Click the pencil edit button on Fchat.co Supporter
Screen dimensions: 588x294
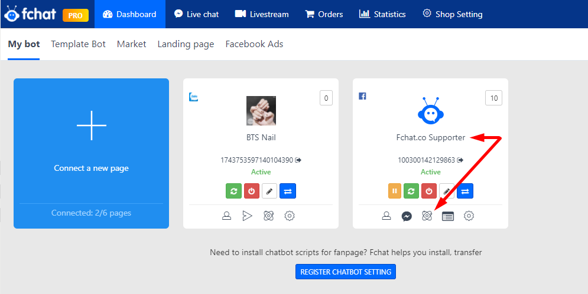point(447,191)
